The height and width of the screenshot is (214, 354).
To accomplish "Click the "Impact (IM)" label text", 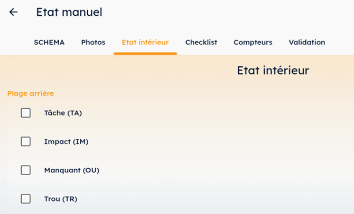I will point(66,141).
